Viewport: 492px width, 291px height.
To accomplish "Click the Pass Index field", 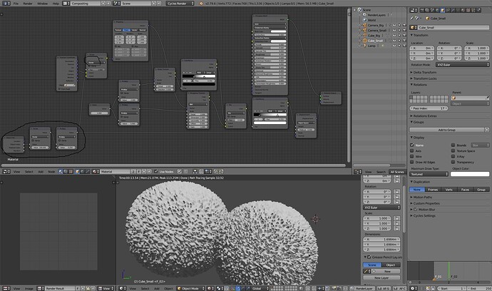I will pos(429,108).
